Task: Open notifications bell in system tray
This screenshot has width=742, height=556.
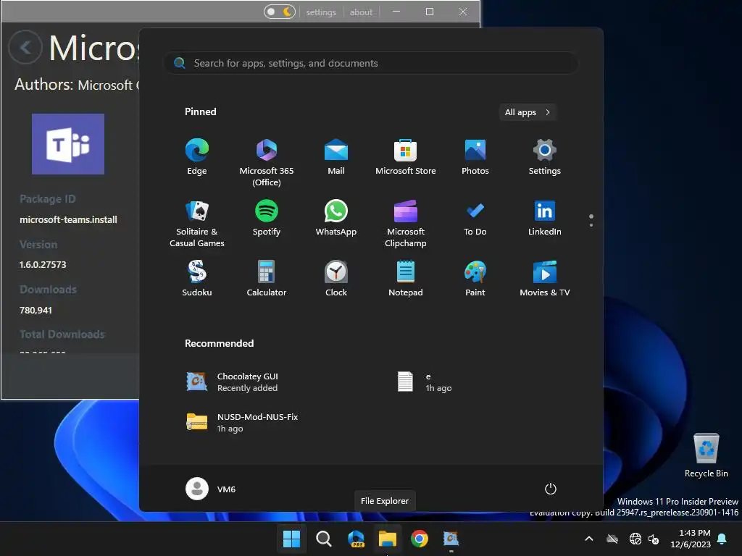Action: 722,539
